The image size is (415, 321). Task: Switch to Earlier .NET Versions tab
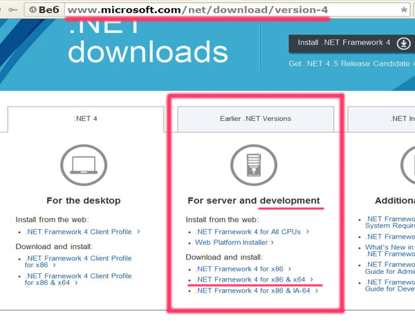pyautogui.click(x=256, y=118)
